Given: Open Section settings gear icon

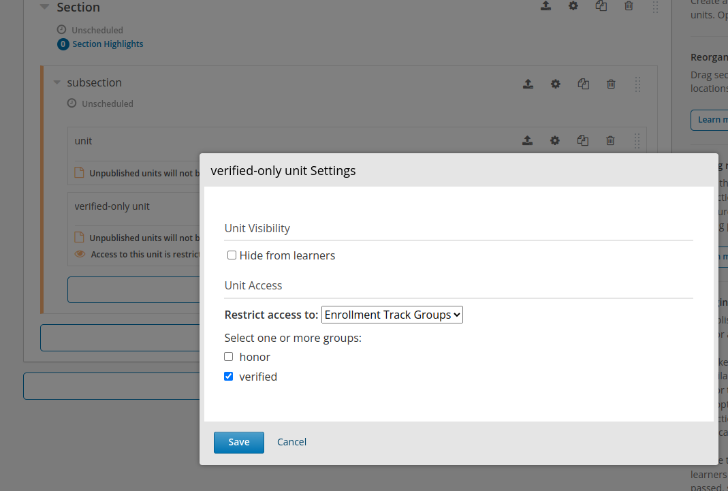Looking at the screenshot, I should pos(573,6).
